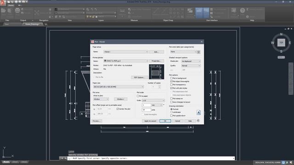This screenshot has width=294, height=165.
Task: Click the portrait orientation page icon
Action: (x=198, y=112)
